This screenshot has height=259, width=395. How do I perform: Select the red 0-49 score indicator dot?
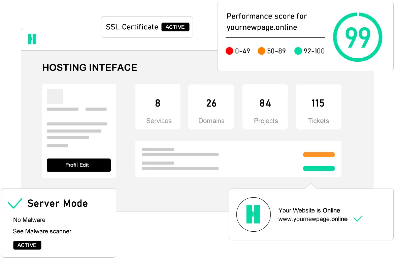229,51
